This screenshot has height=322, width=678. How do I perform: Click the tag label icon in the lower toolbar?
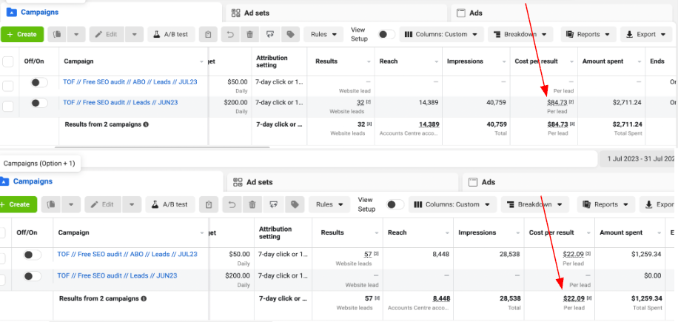click(x=294, y=204)
